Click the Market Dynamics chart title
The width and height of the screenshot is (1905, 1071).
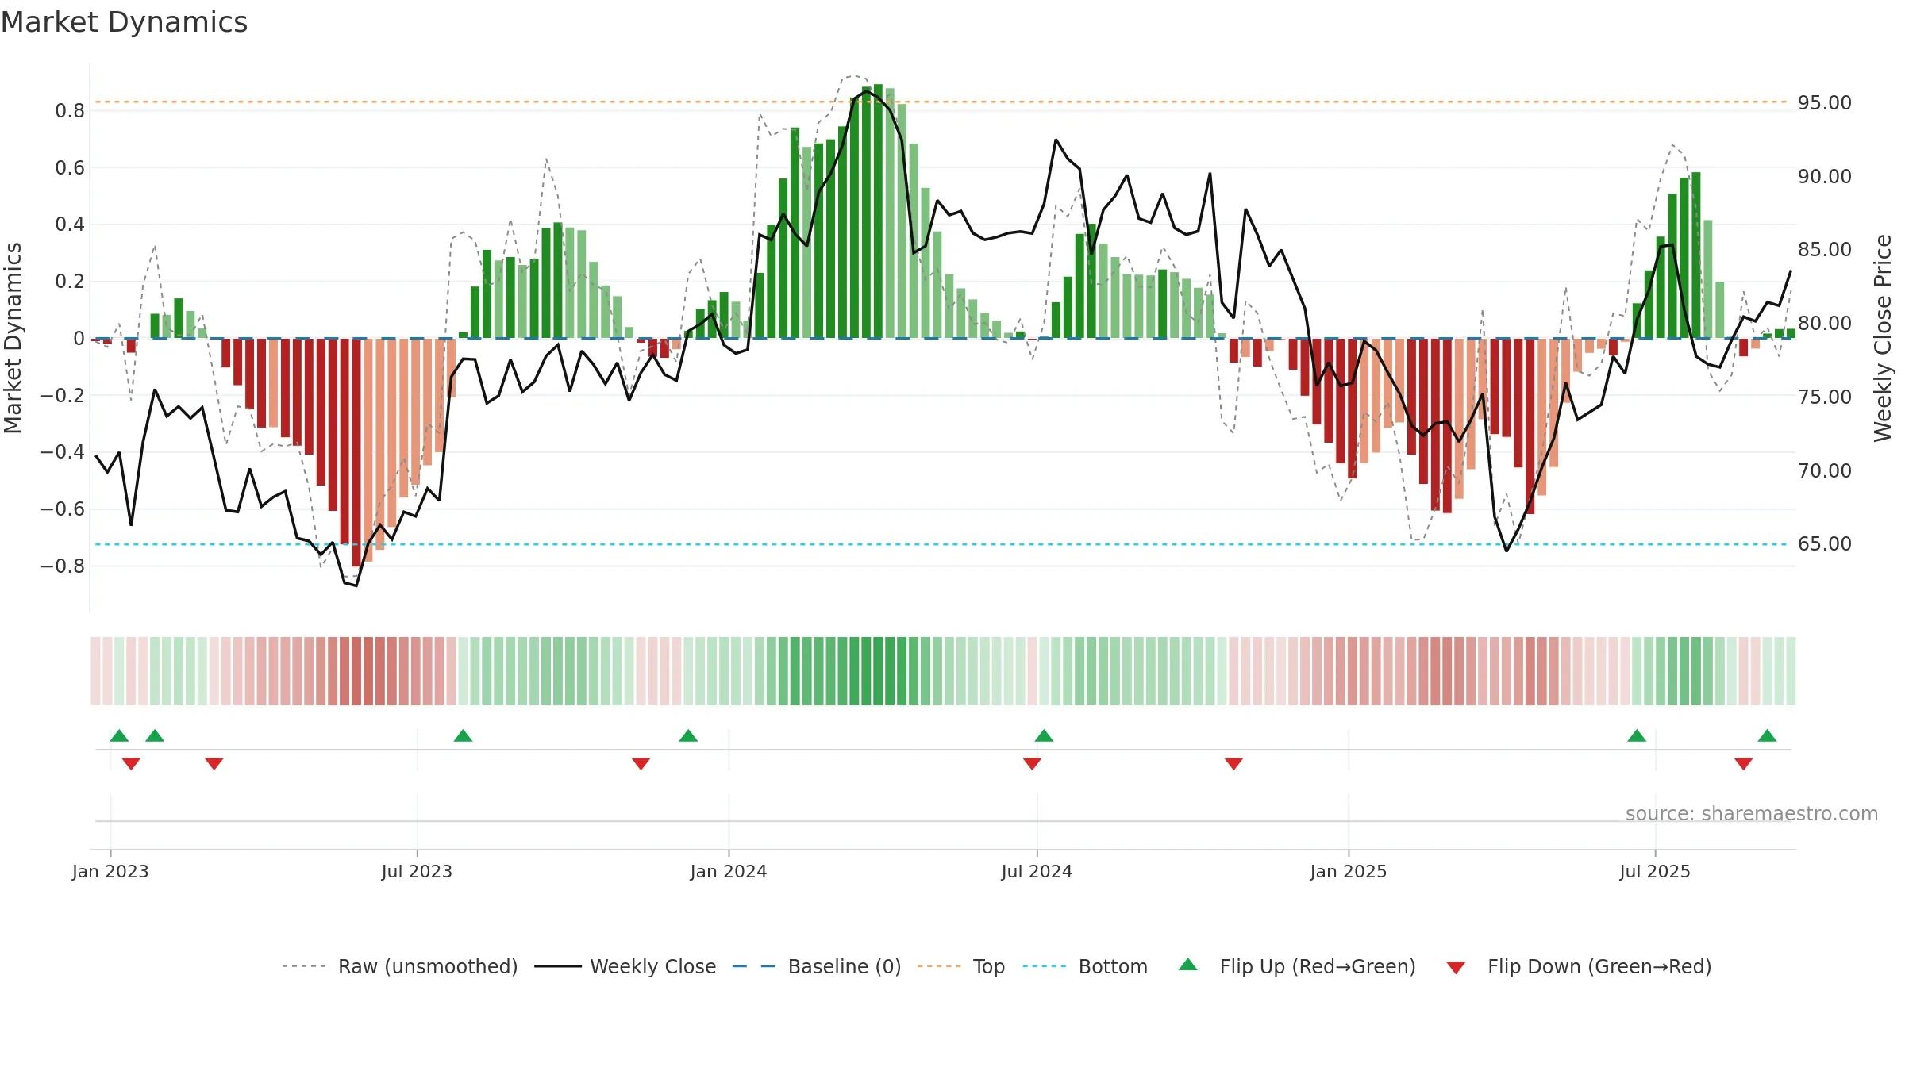[124, 22]
